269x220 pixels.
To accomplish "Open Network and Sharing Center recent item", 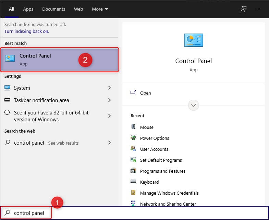I will pyautogui.click(x=168, y=204).
